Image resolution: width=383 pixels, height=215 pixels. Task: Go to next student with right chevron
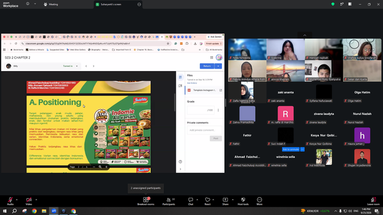[93, 66]
